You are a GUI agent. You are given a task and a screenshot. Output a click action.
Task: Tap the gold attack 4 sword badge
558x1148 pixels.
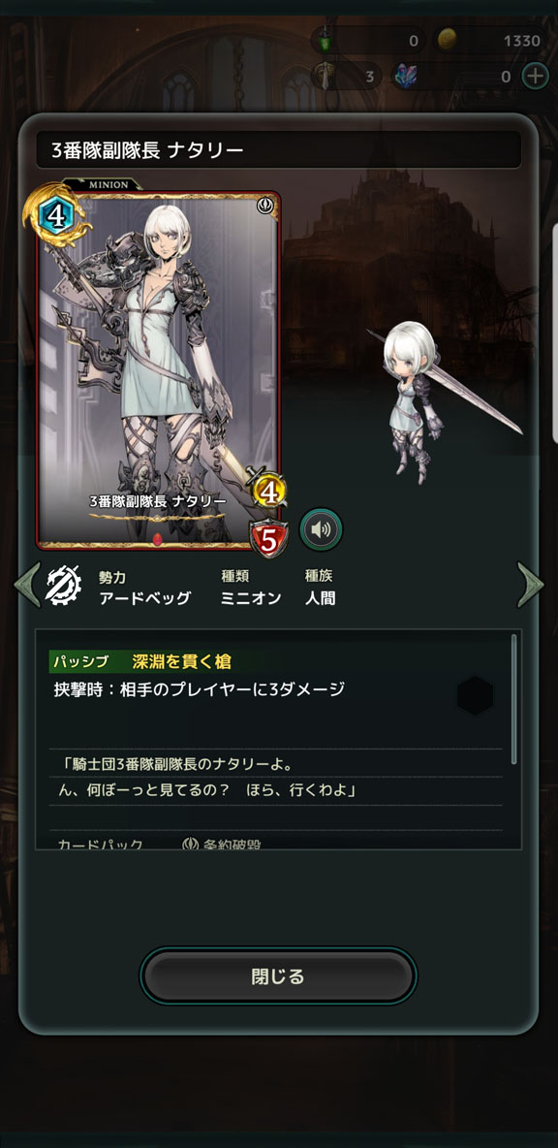(x=268, y=491)
